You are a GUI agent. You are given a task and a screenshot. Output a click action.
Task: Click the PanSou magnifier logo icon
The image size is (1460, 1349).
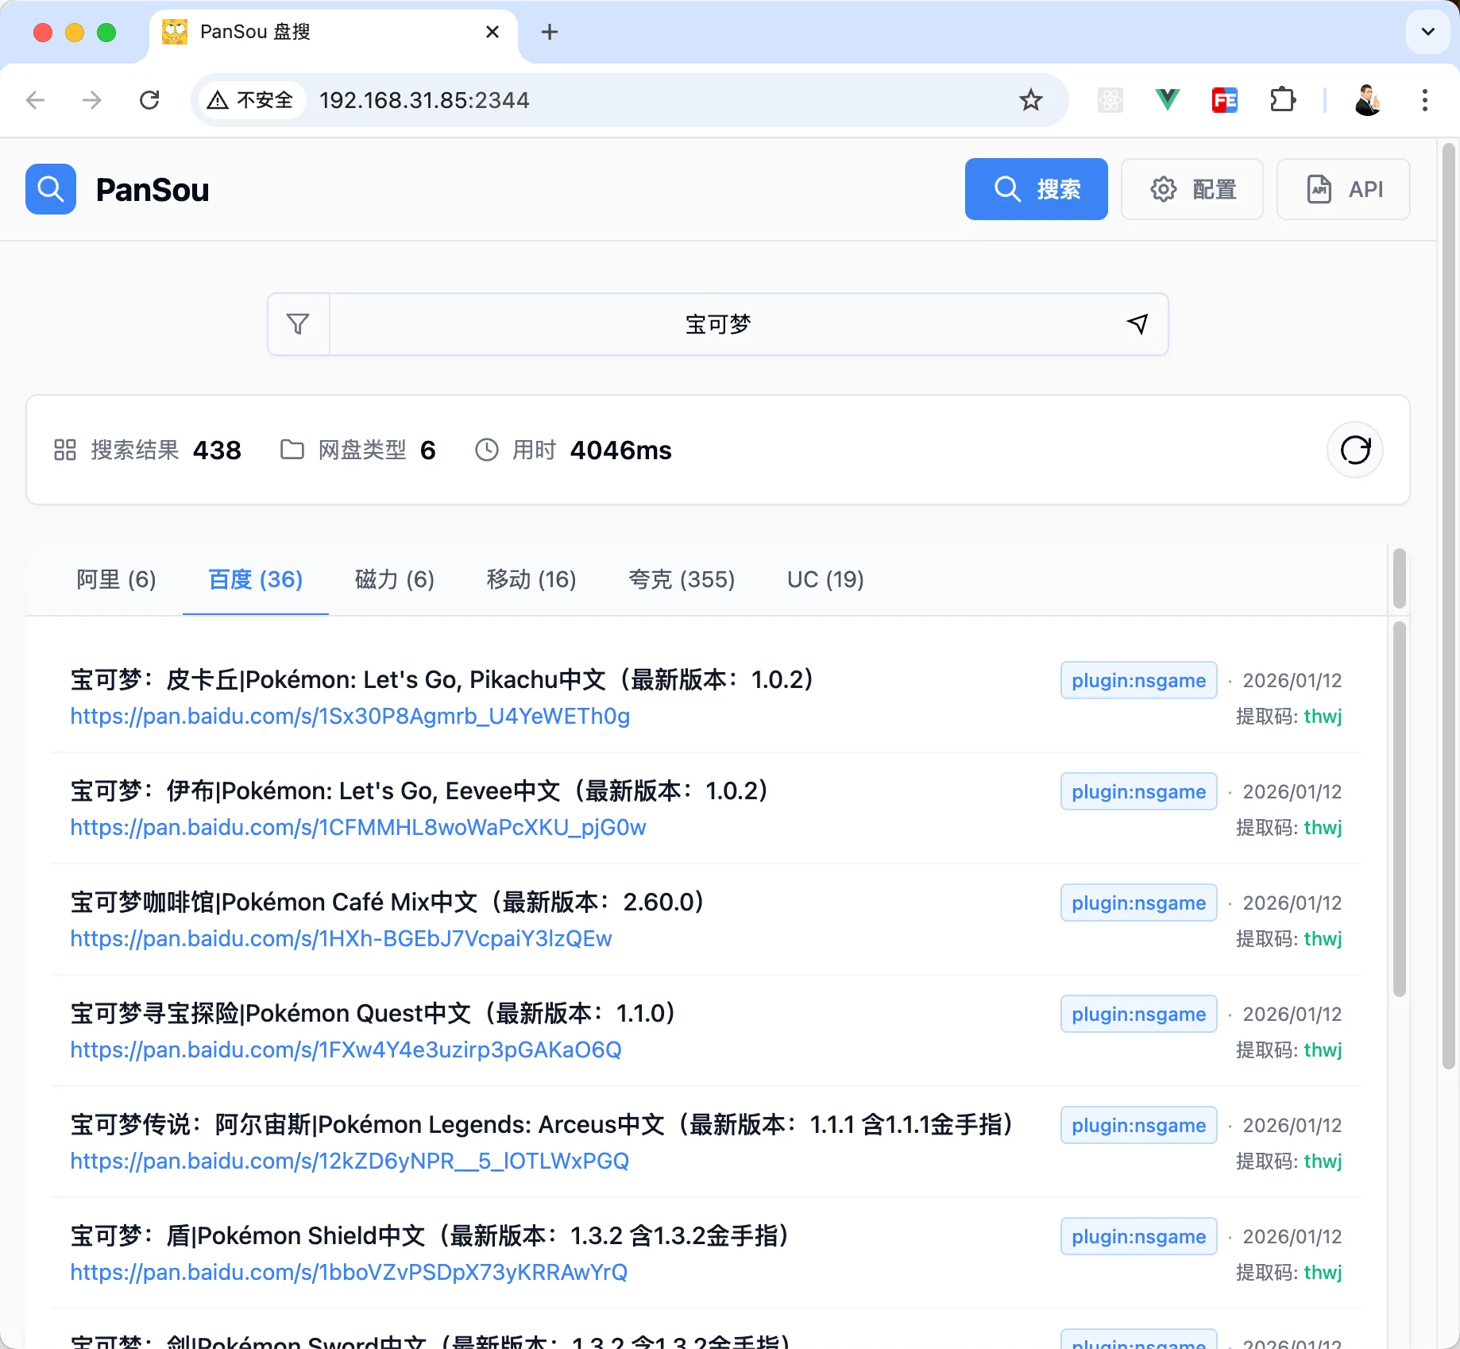pos(51,189)
